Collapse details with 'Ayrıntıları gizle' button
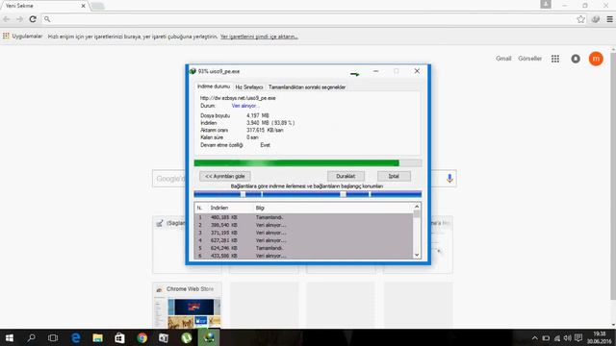Image resolution: width=616 pixels, height=346 pixels. 224,176
